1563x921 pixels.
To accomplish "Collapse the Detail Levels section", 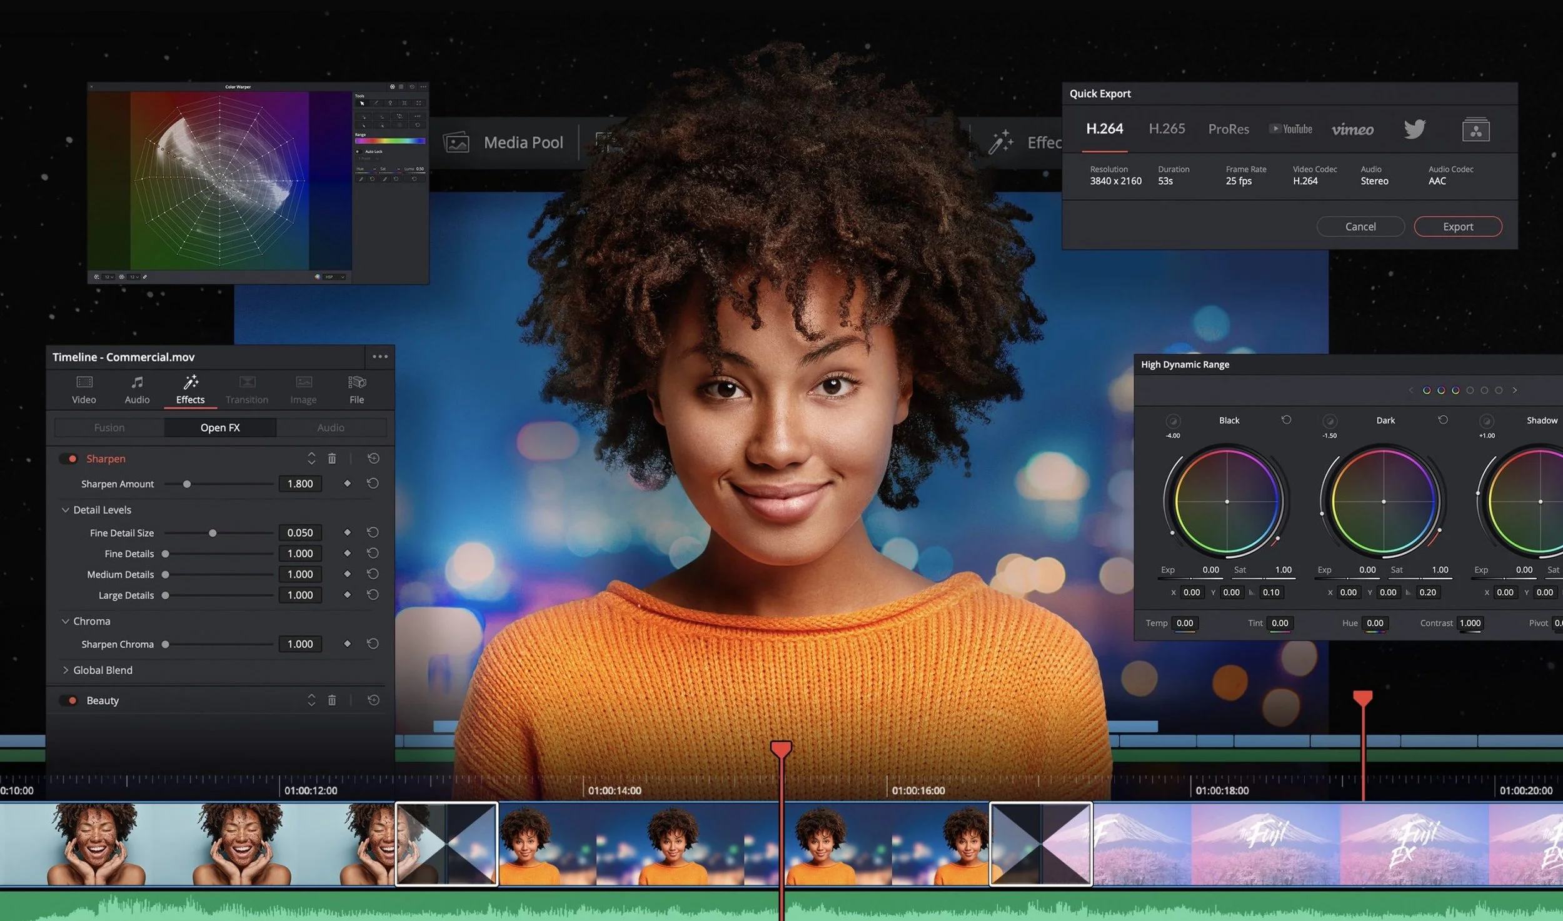I will coord(65,510).
